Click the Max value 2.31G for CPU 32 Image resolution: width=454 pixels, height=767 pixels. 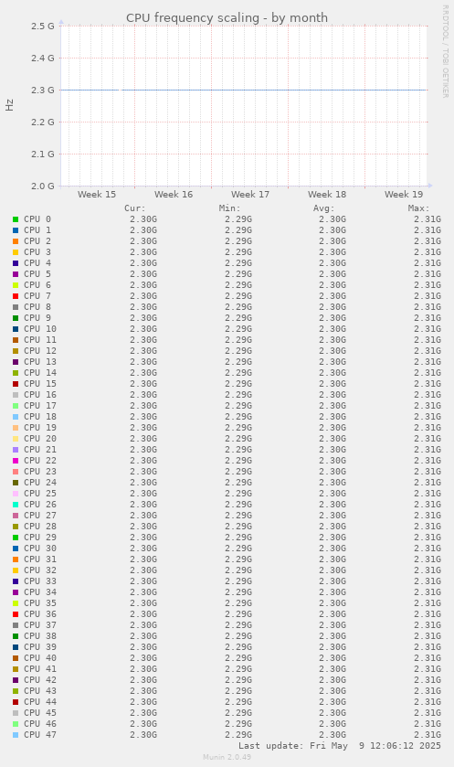click(x=428, y=570)
